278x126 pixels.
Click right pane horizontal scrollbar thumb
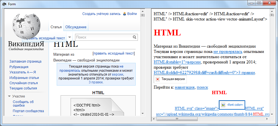click(x=177, y=119)
